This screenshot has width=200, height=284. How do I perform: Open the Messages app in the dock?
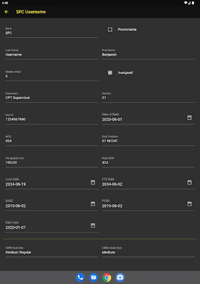click(94, 277)
